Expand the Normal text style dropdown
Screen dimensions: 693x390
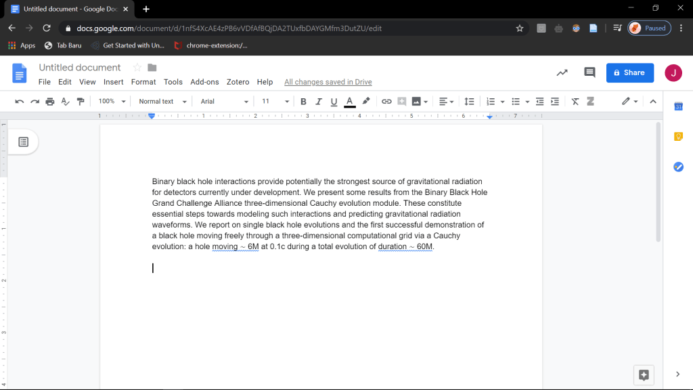point(161,102)
